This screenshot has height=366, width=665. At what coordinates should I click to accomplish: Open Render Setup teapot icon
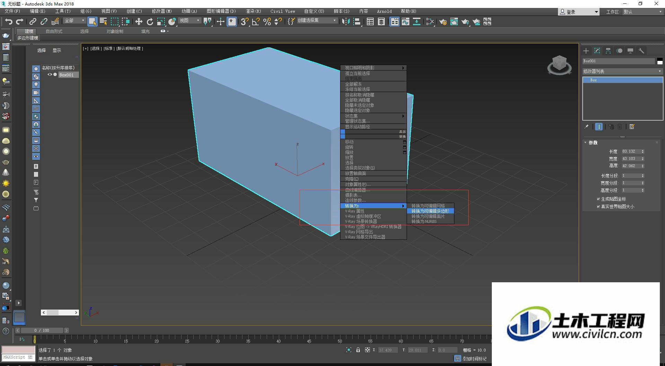click(443, 22)
